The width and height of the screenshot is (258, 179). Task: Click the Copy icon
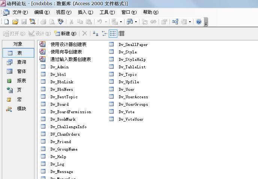coord(80,22)
